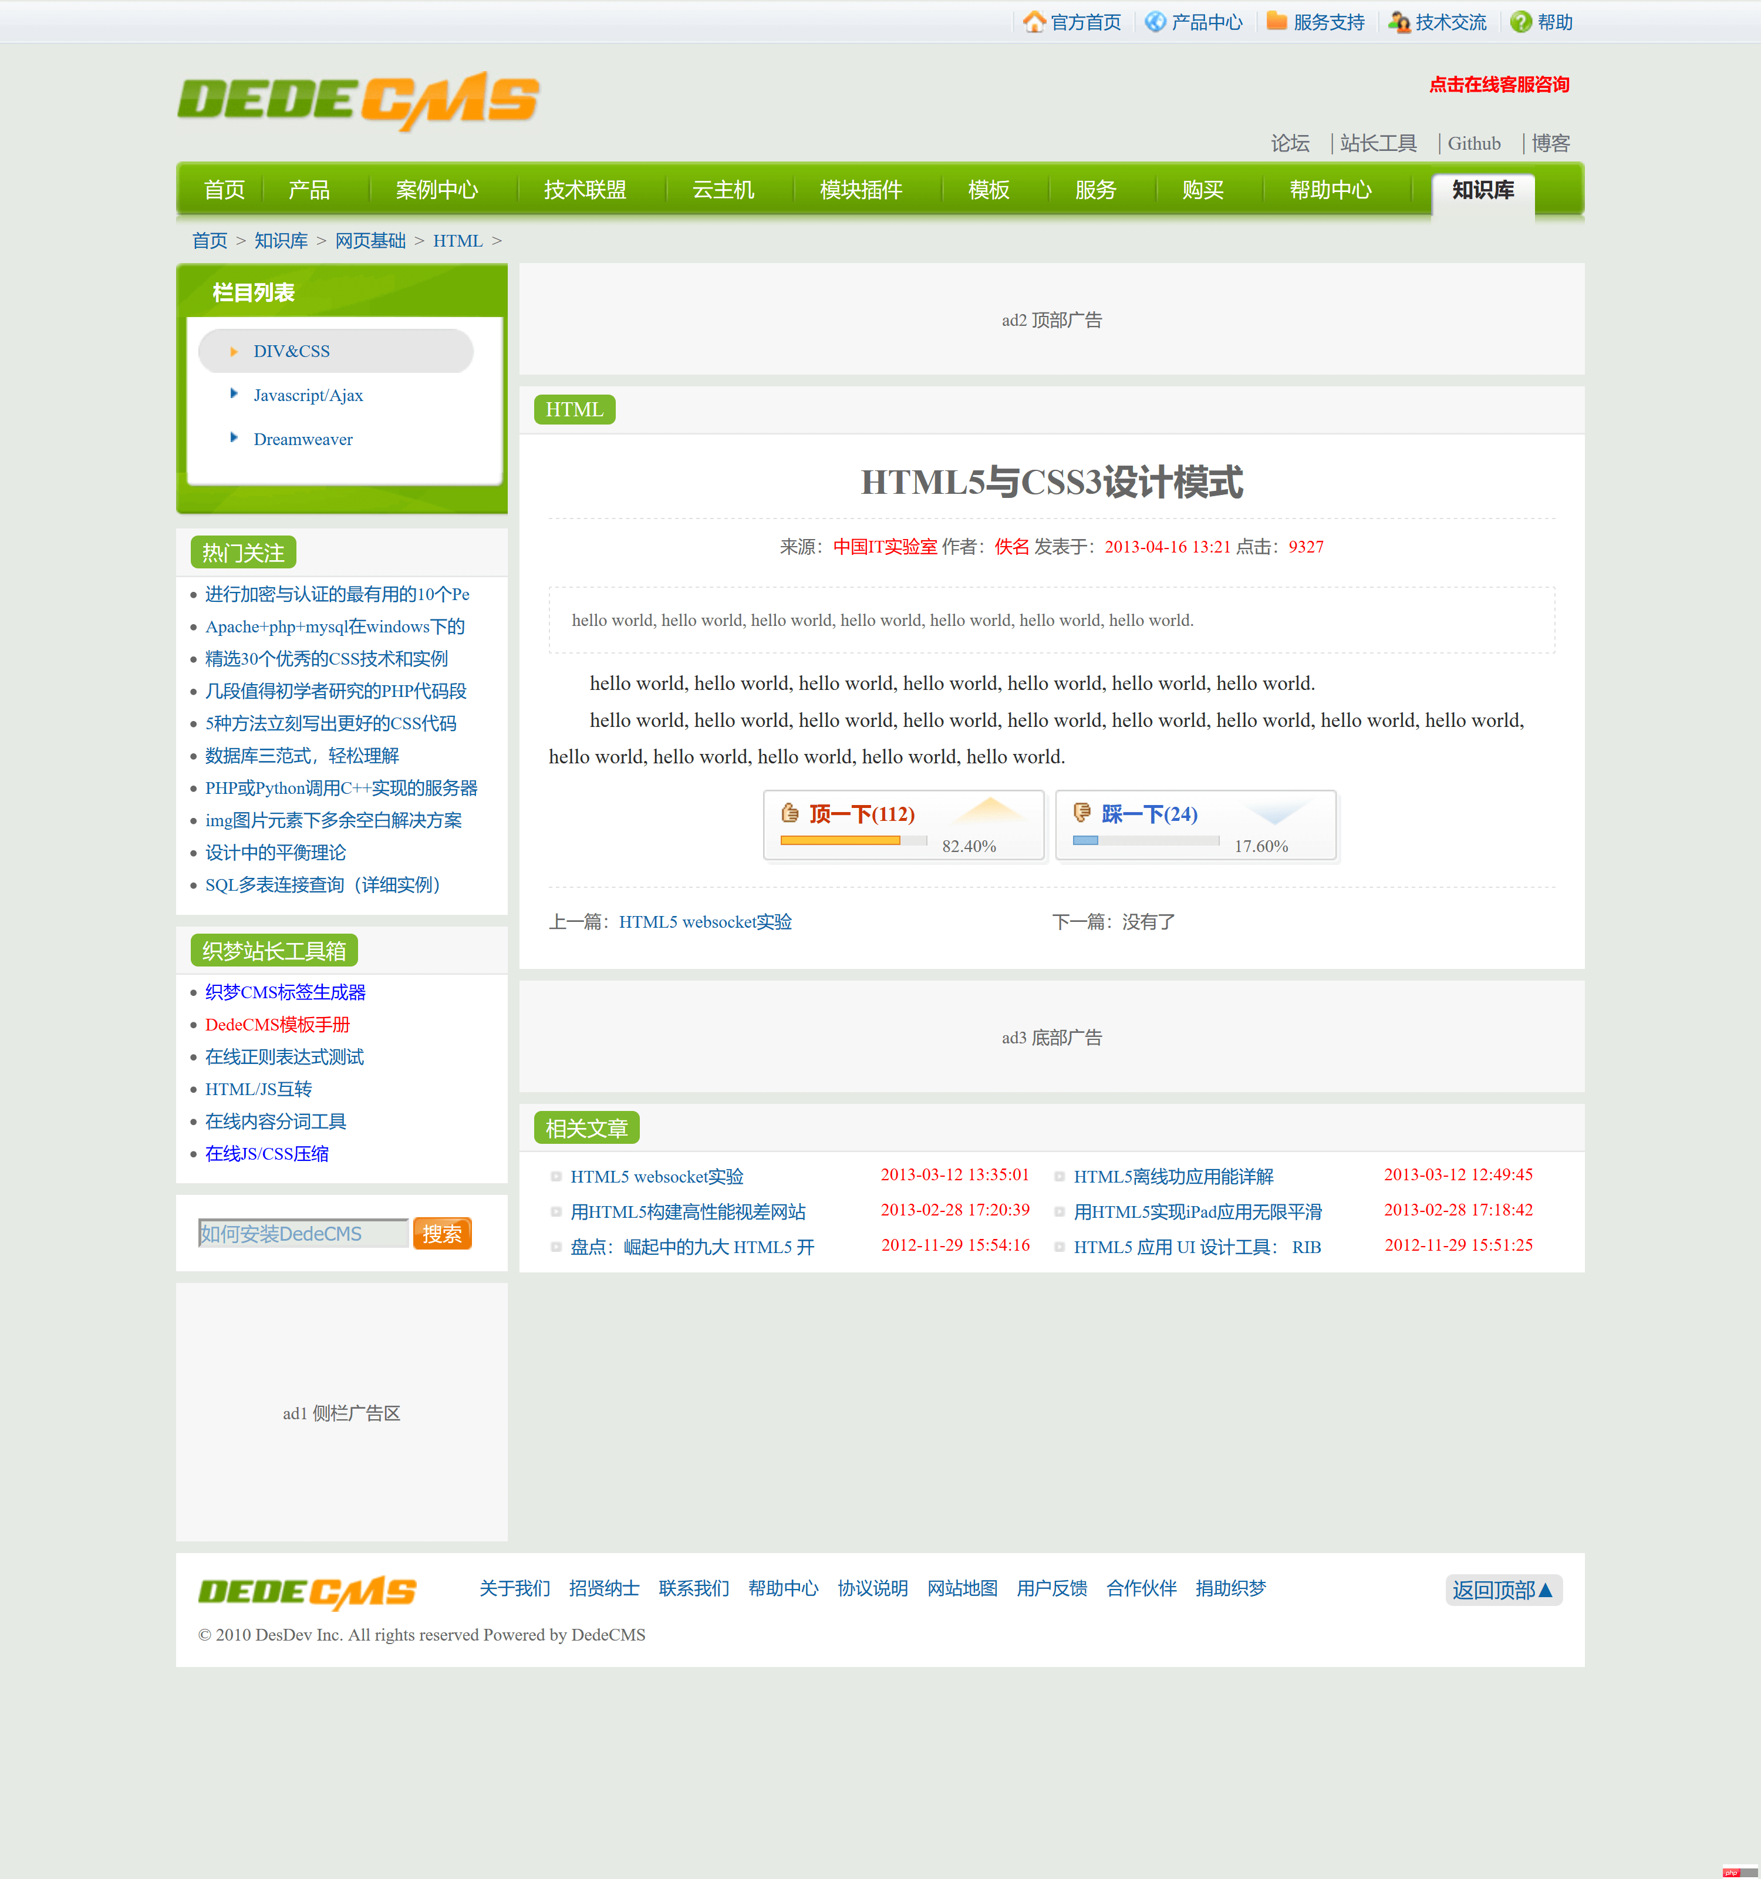
Task: Click the home icon beside 官方首页
Action: click(1034, 22)
